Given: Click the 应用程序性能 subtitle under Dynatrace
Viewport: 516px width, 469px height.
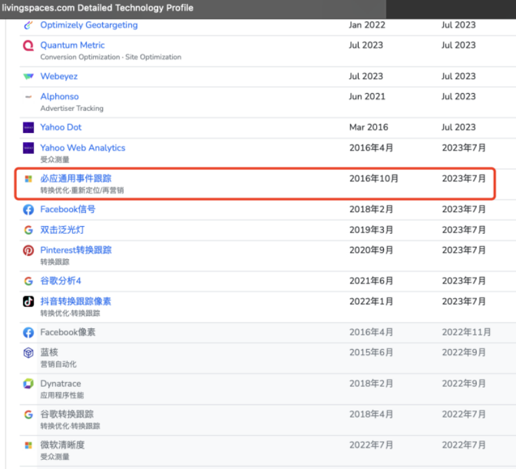Looking at the screenshot, I should [62, 395].
